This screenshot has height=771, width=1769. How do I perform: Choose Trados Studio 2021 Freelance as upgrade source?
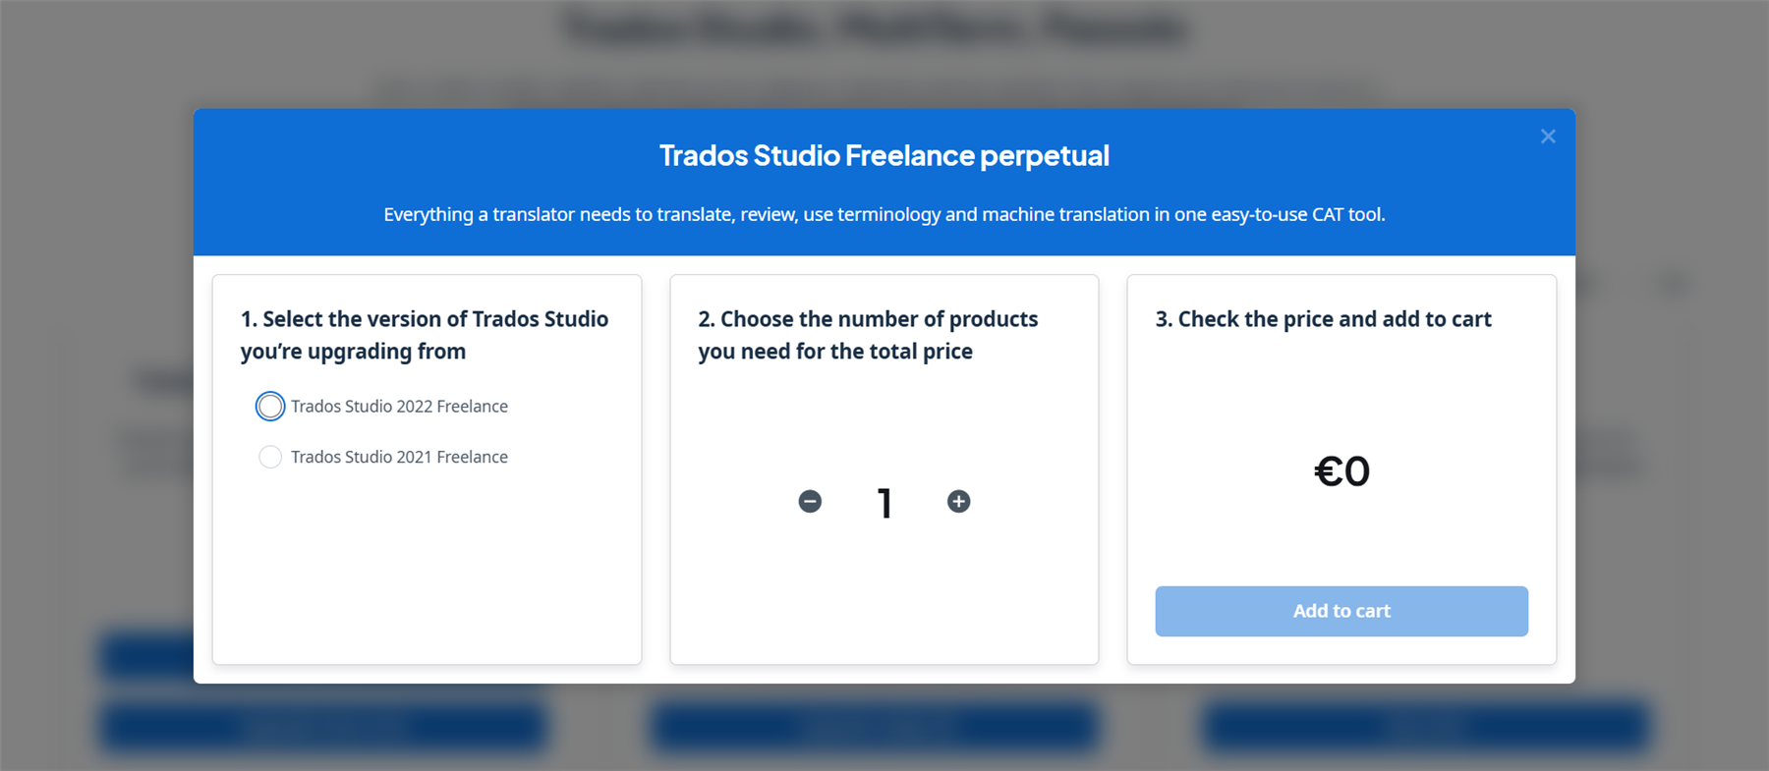point(270,457)
